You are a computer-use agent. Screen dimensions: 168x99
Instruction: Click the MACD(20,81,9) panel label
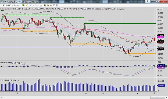(13, 63)
